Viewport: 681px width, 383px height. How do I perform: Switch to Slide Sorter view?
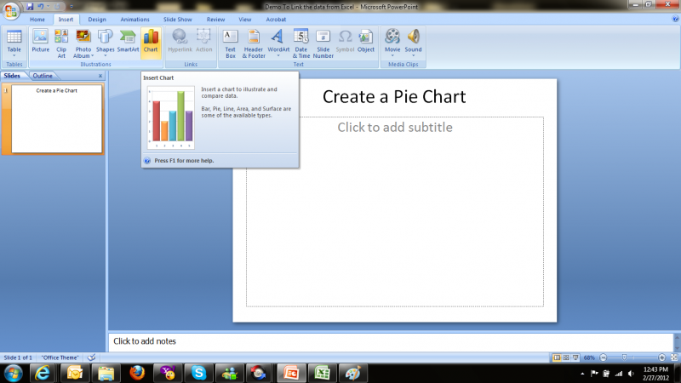tap(568, 357)
